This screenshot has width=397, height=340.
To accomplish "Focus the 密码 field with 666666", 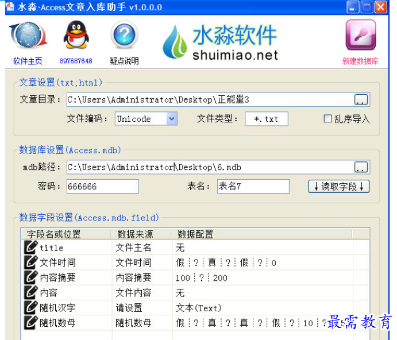I will pyautogui.click(x=102, y=186).
